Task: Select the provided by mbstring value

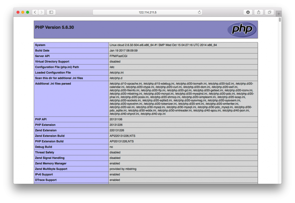Action: pos(123,169)
